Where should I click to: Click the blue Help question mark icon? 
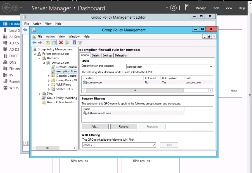pos(74,42)
